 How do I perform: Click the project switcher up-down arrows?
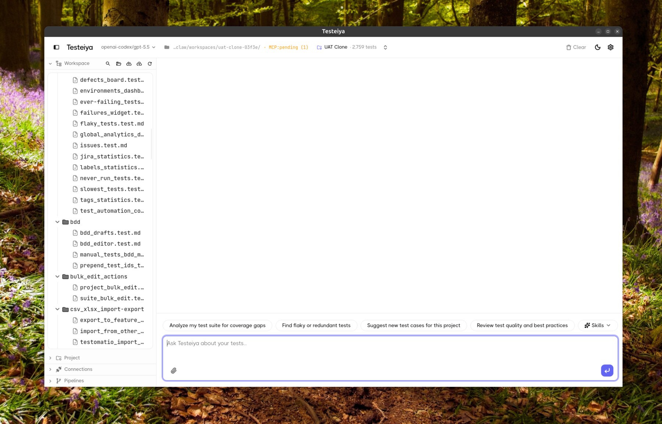coord(385,47)
